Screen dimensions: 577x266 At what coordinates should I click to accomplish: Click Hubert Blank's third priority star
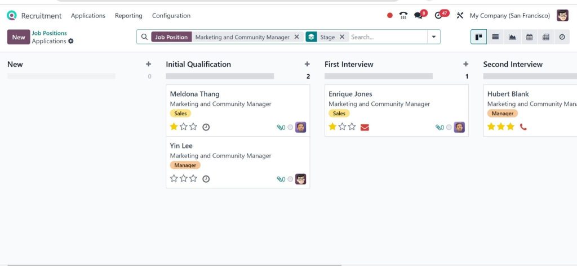point(510,127)
